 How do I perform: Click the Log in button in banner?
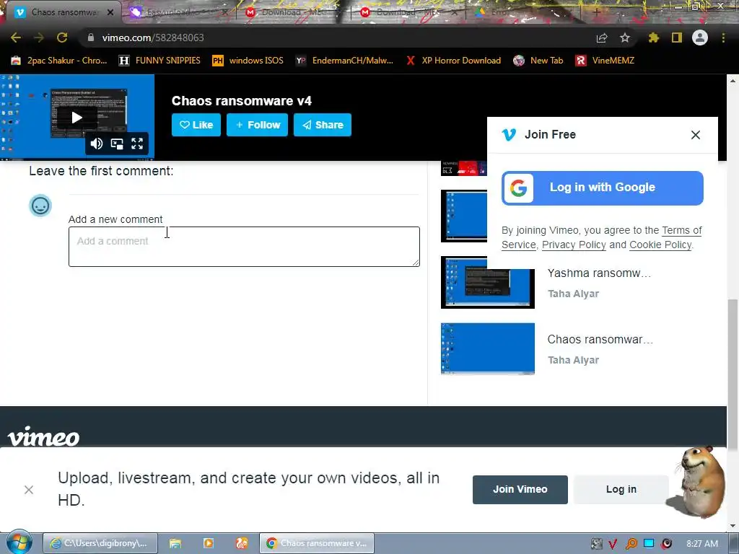tap(621, 490)
